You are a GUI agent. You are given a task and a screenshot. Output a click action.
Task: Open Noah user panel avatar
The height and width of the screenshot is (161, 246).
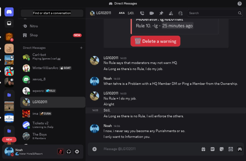point(9,152)
